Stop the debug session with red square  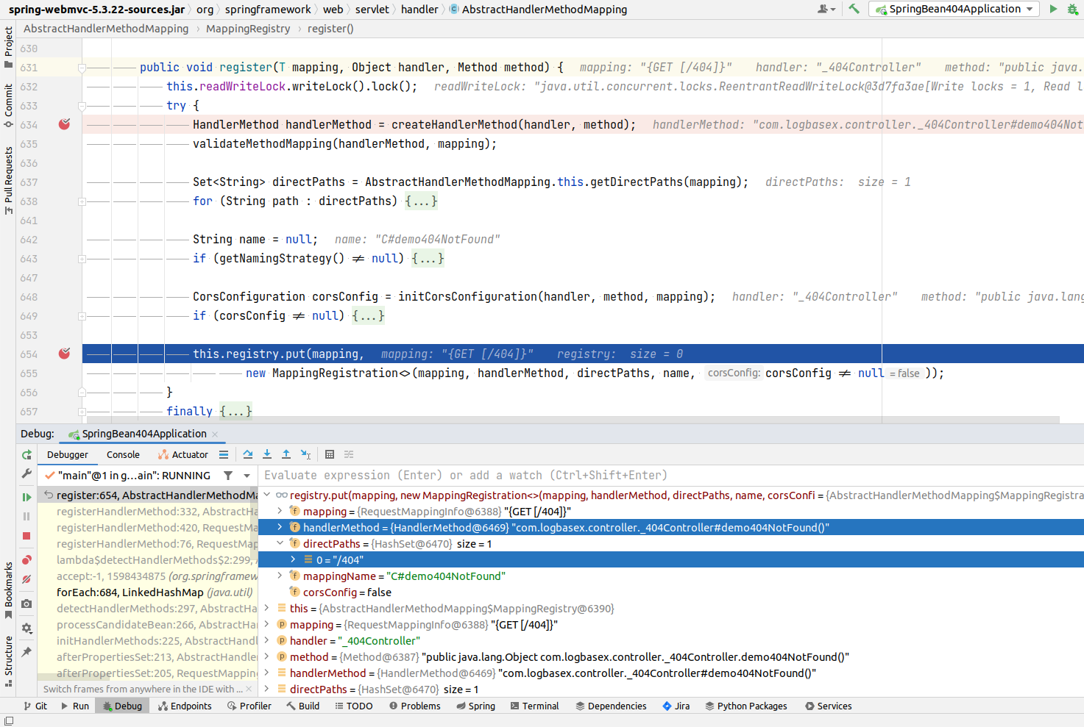tap(26, 536)
